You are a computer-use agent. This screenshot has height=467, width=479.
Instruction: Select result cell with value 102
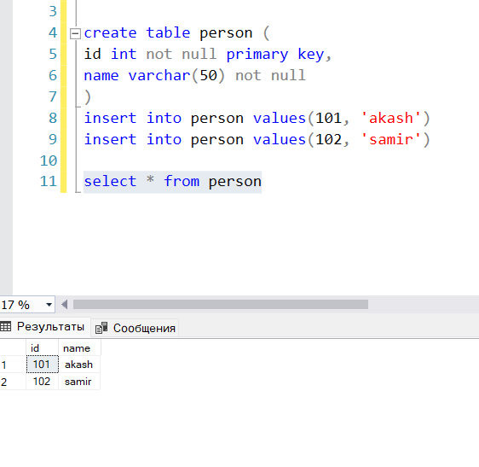click(x=42, y=382)
